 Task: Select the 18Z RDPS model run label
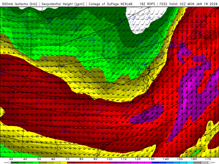[x=147, y=4]
